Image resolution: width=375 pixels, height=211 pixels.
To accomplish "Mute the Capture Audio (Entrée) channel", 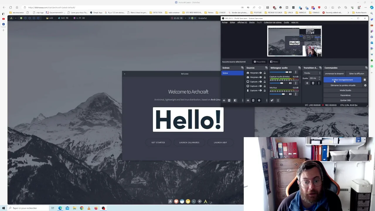I will 290,83.
